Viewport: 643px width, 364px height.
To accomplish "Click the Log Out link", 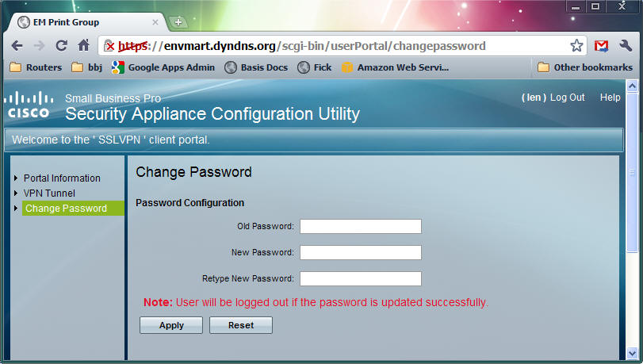I will [x=567, y=98].
